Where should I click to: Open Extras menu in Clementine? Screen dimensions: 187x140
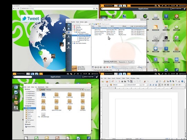coord(82,22)
